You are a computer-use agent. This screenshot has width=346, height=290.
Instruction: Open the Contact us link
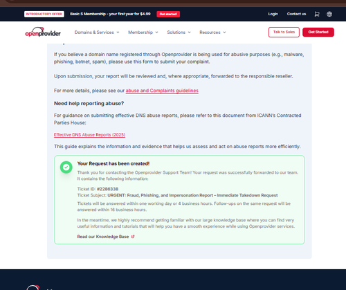tap(296, 14)
